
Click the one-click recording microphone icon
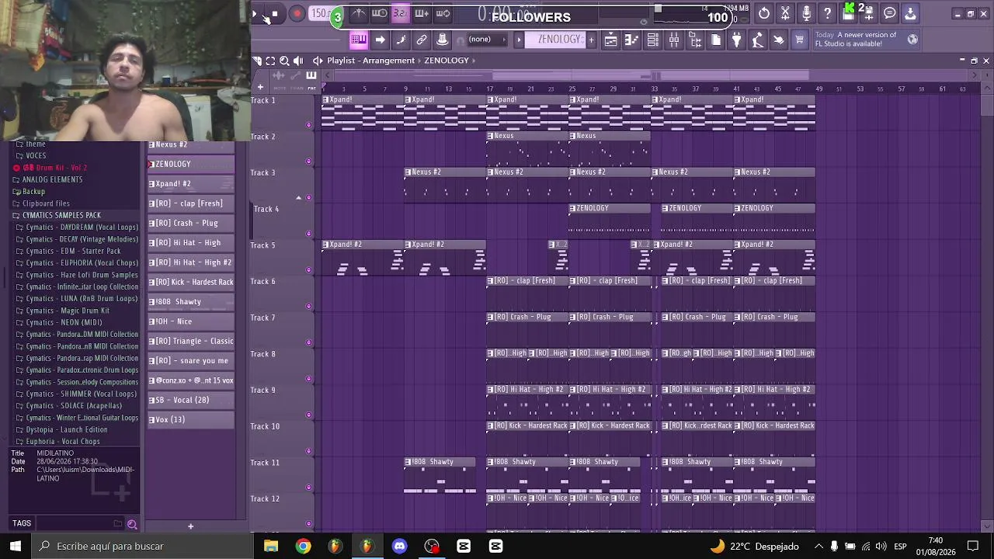point(806,13)
